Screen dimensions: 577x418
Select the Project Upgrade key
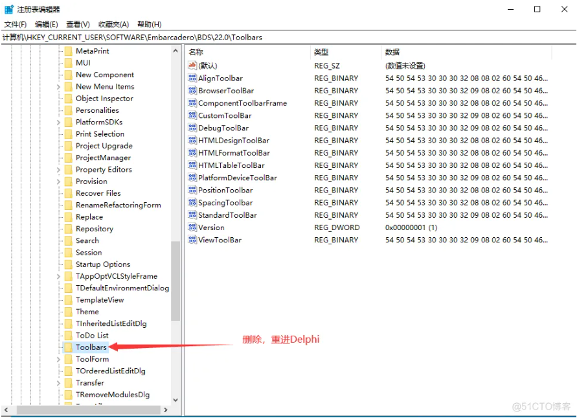click(104, 146)
